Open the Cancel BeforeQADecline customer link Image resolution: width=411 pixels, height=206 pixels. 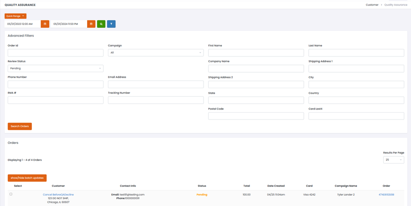point(58,195)
